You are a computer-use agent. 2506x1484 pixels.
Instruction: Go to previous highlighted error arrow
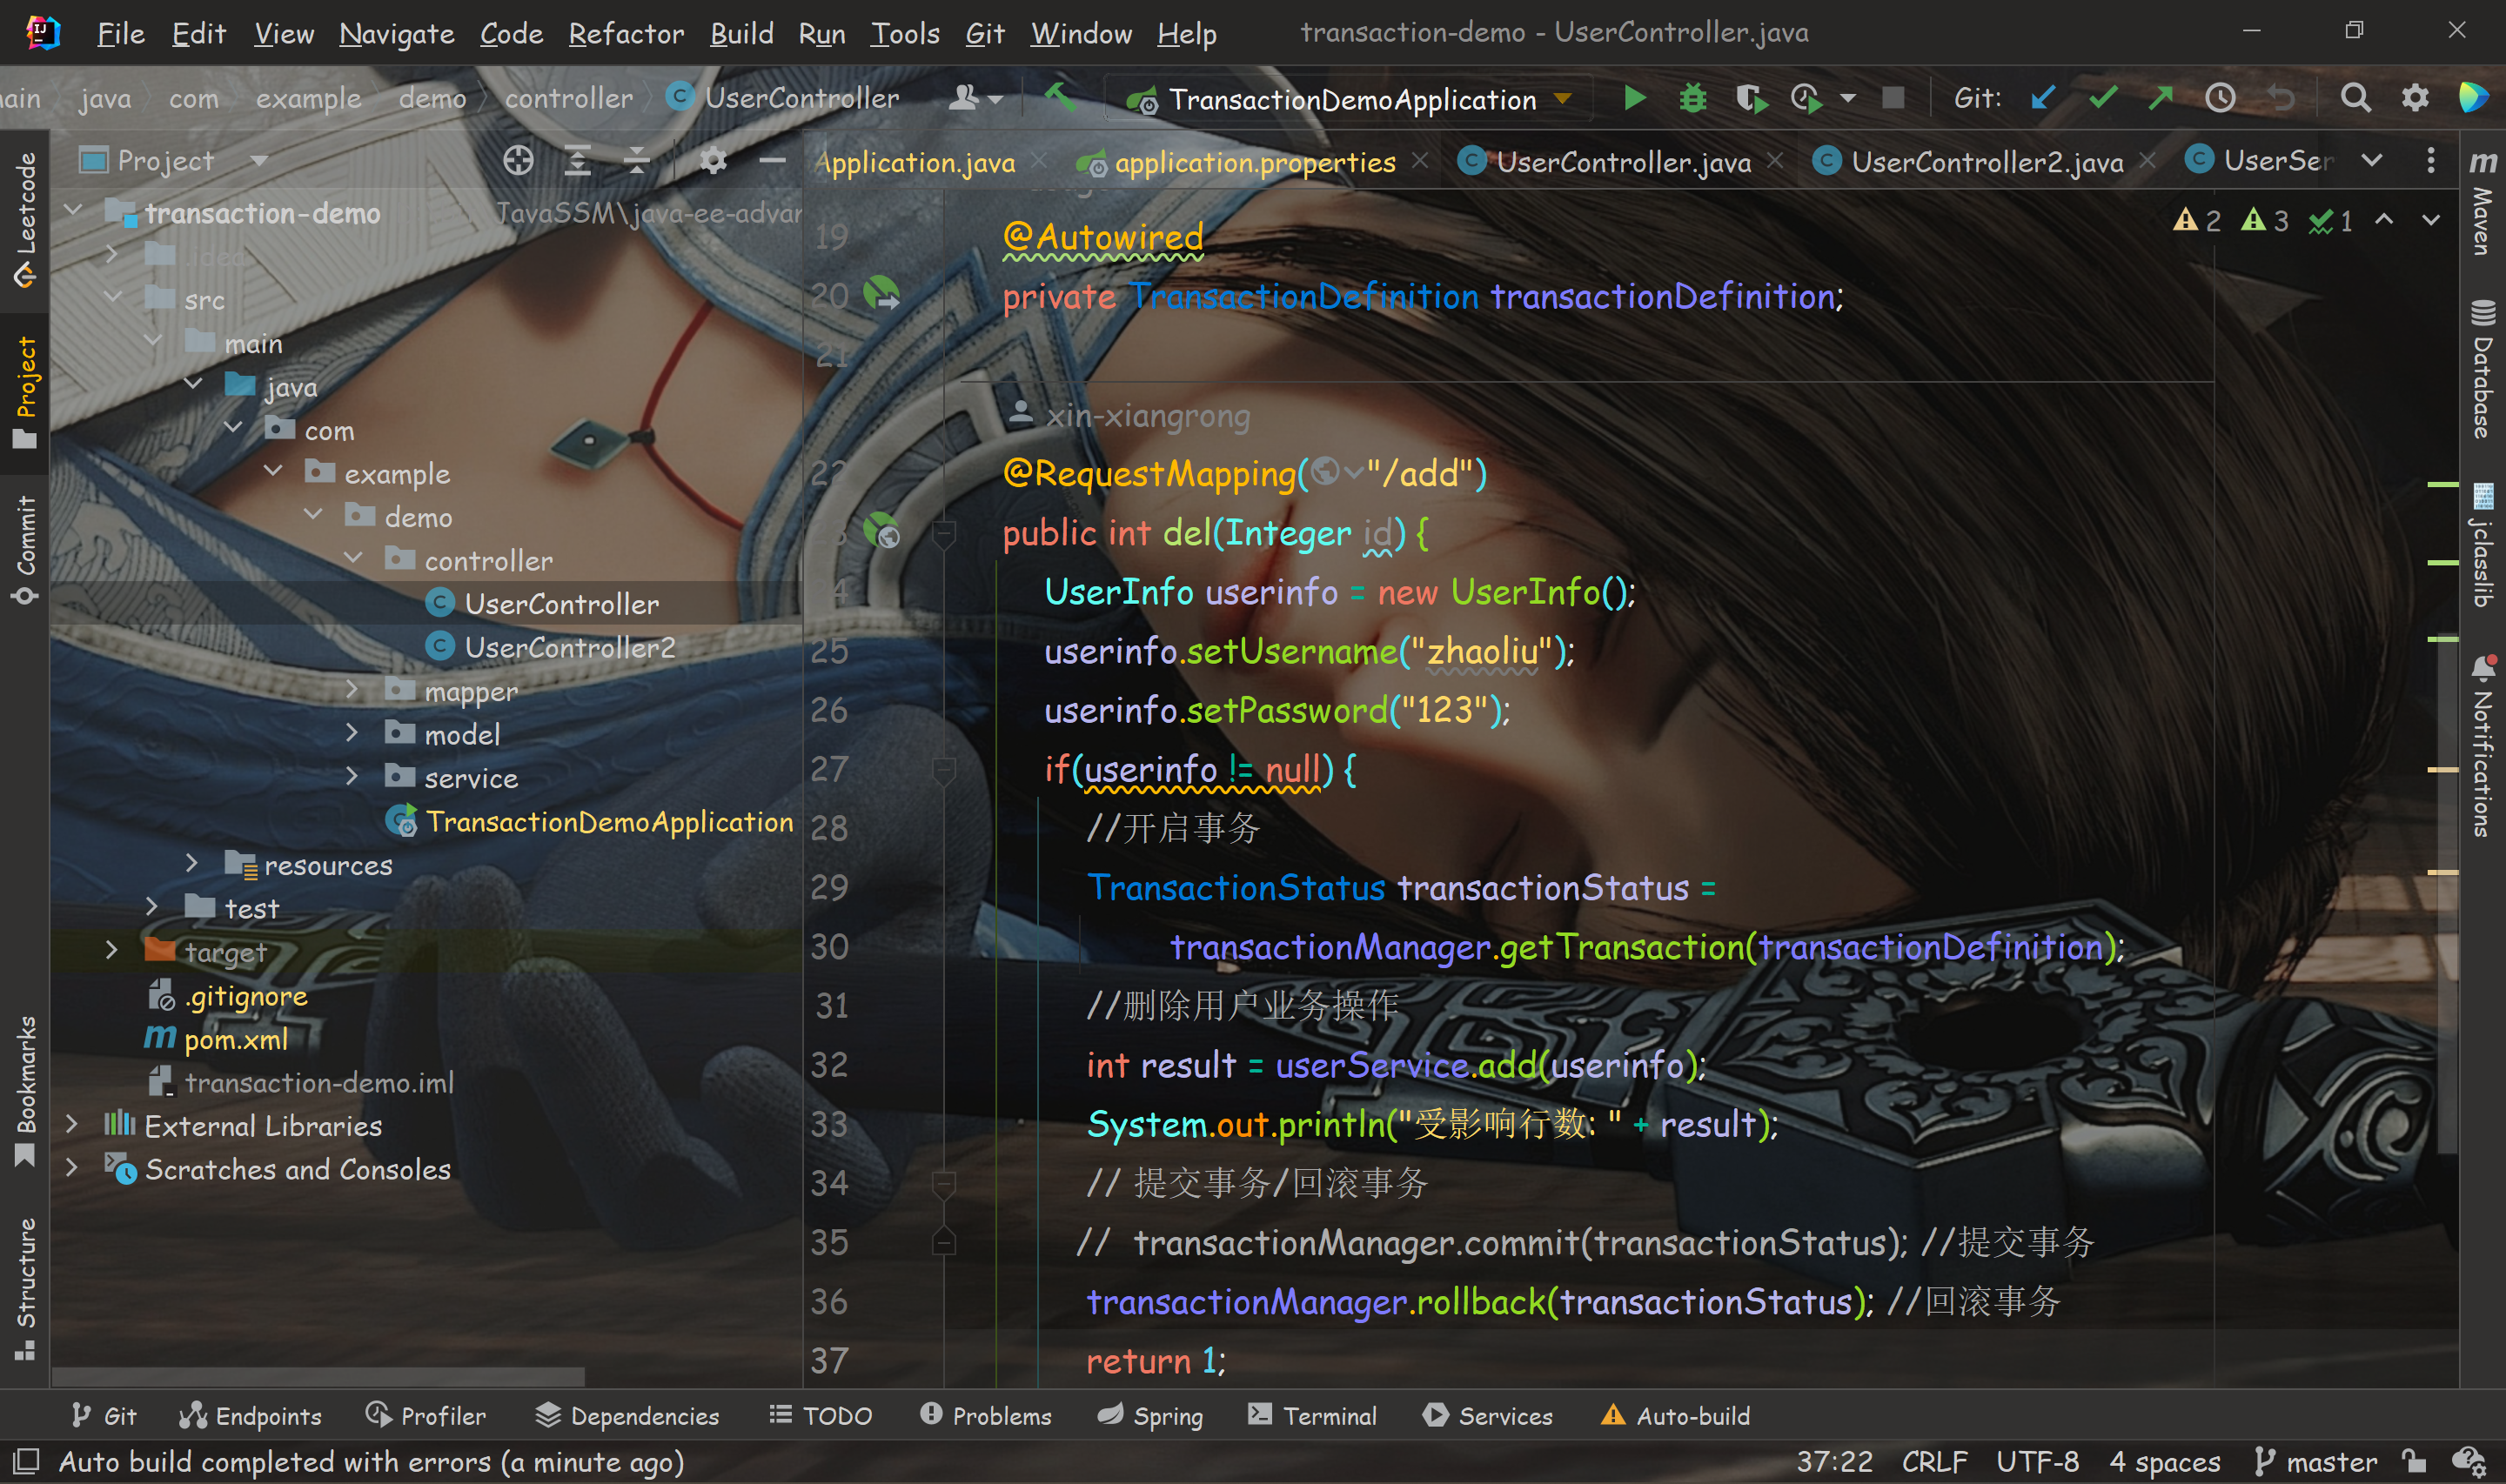[2383, 220]
